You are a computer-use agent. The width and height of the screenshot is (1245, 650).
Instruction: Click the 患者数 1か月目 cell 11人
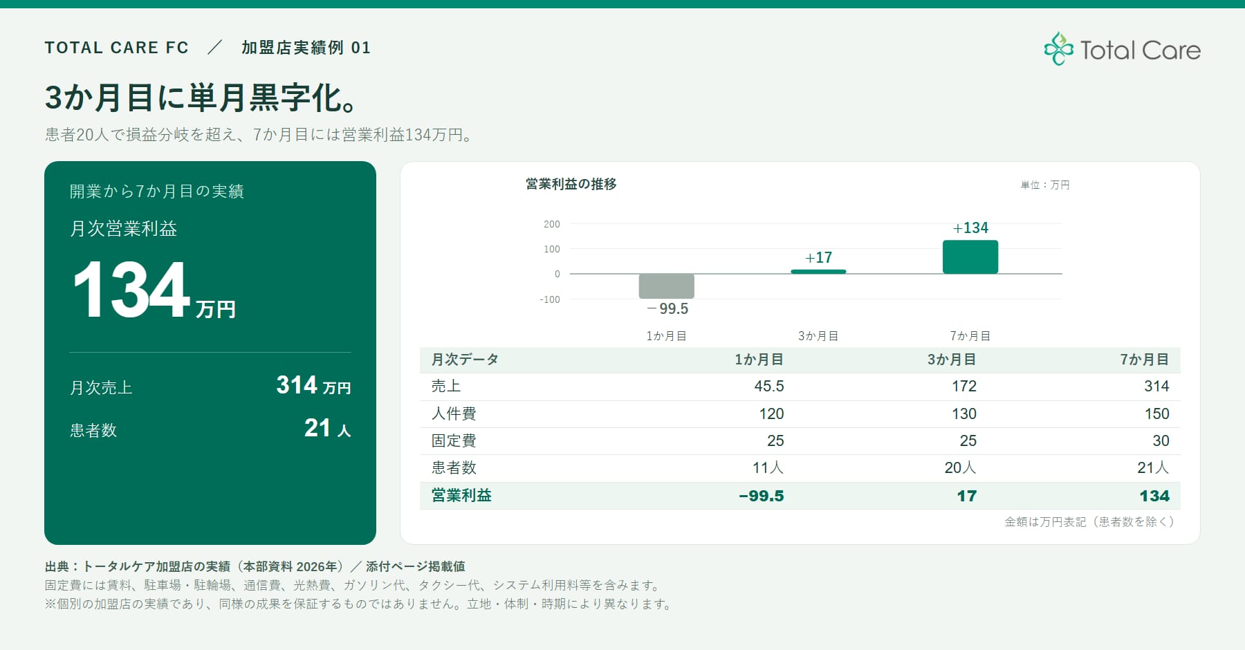click(768, 468)
